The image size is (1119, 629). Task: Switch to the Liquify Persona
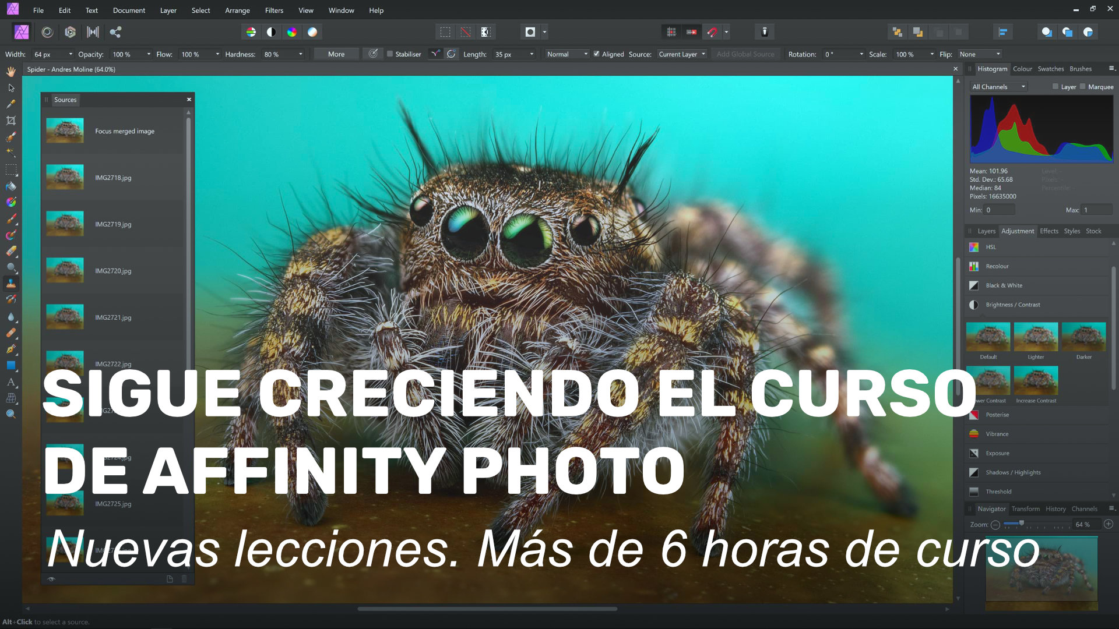(x=47, y=32)
